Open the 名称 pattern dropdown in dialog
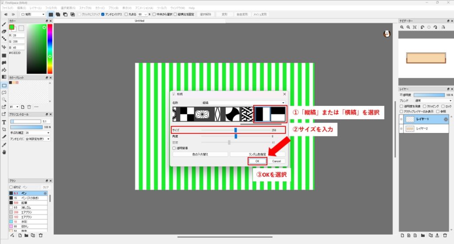 [243, 102]
